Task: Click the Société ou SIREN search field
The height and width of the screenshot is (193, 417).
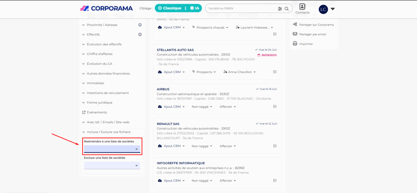Action: coord(240,9)
